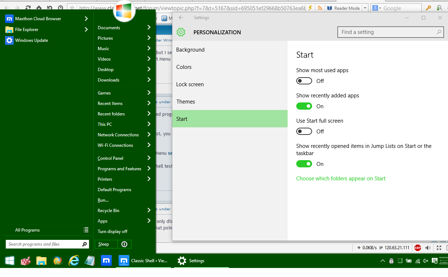The width and height of the screenshot is (448, 277).
Task: Expand the Maxthon Cloud Browser jump list arrow
Action: click(86, 18)
